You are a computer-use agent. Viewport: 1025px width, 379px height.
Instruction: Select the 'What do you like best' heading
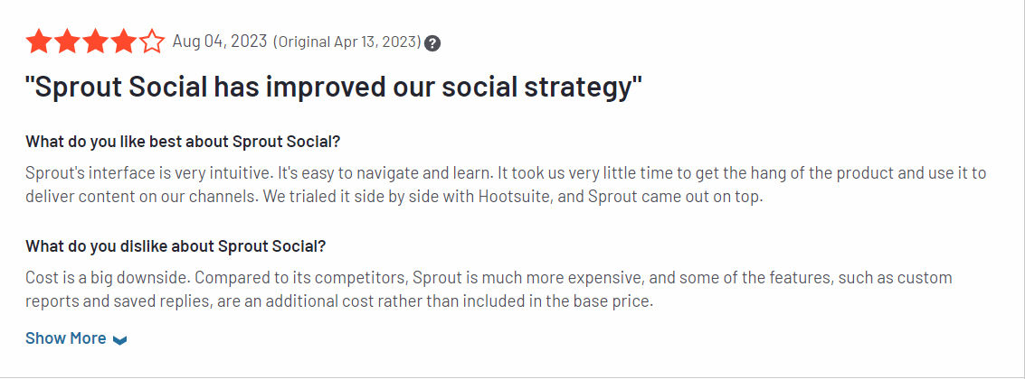(183, 142)
